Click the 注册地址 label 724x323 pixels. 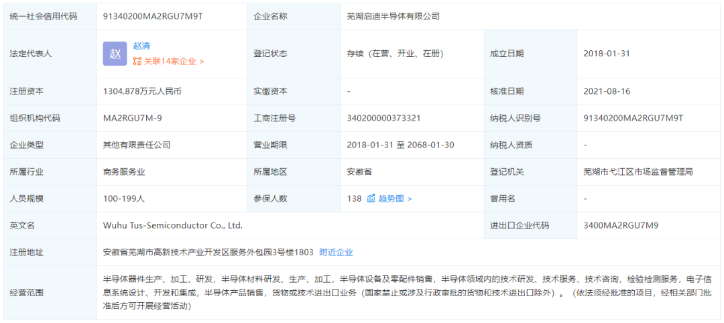[x=26, y=253]
